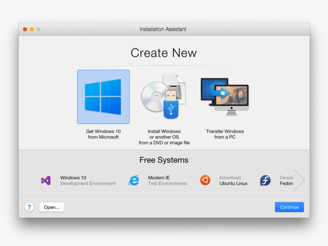Click the Ubuntu Linux logo icon
Screen dimensions: 328x246
tap(205, 180)
